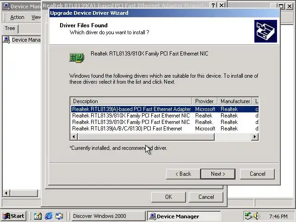
Task: Click the Description column header
Action: tap(131, 101)
